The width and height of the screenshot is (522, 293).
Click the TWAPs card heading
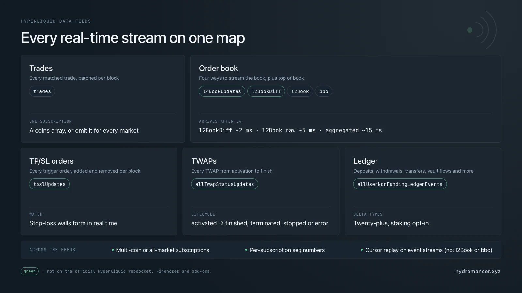click(204, 161)
